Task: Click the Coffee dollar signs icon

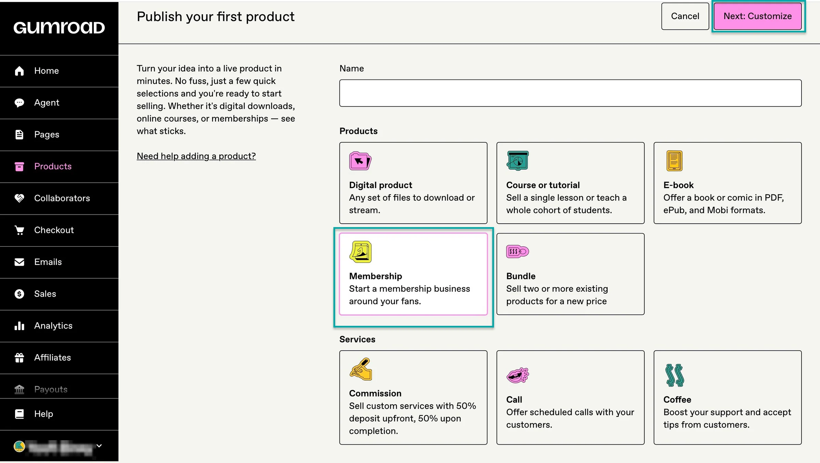Action: pyautogui.click(x=674, y=375)
